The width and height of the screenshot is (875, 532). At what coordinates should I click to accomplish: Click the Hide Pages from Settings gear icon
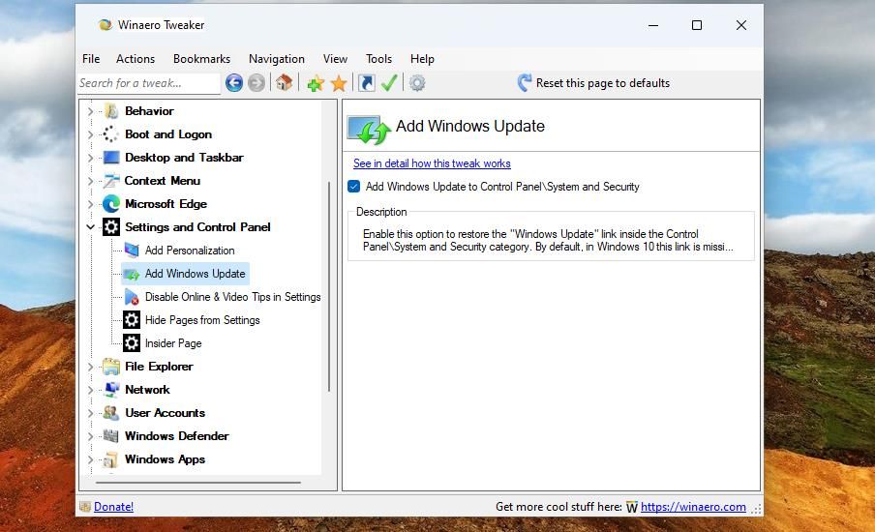point(132,320)
